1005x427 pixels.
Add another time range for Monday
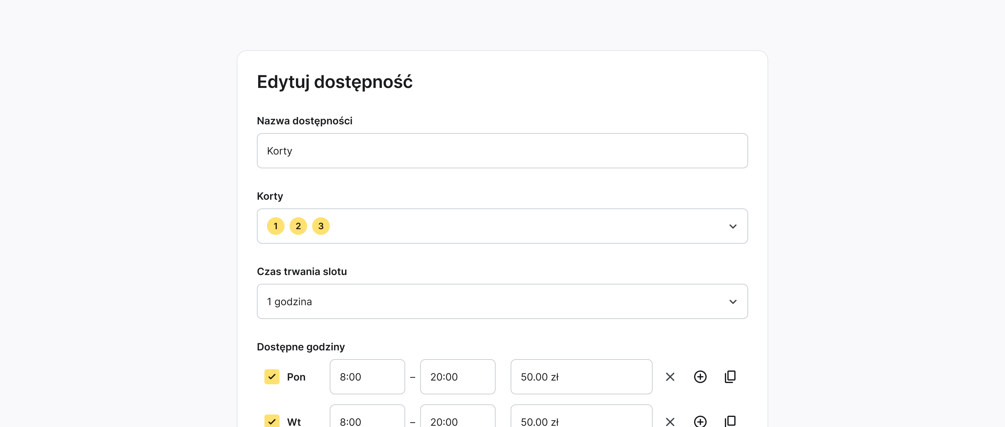click(x=700, y=377)
